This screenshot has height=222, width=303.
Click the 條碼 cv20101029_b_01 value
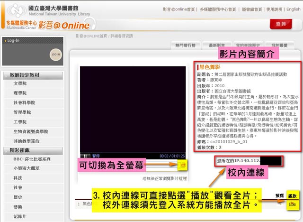(x=229, y=142)
